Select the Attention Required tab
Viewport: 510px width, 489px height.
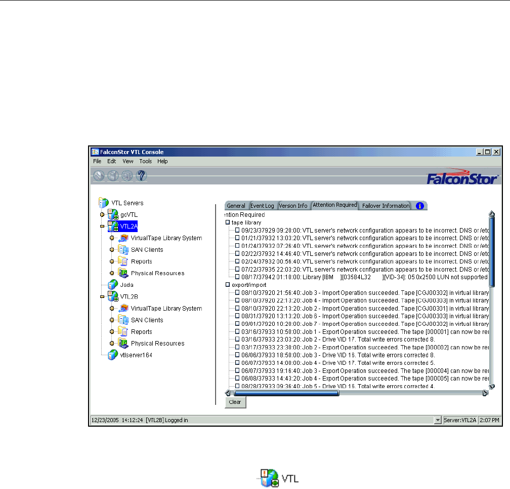[x=335, y=205]
